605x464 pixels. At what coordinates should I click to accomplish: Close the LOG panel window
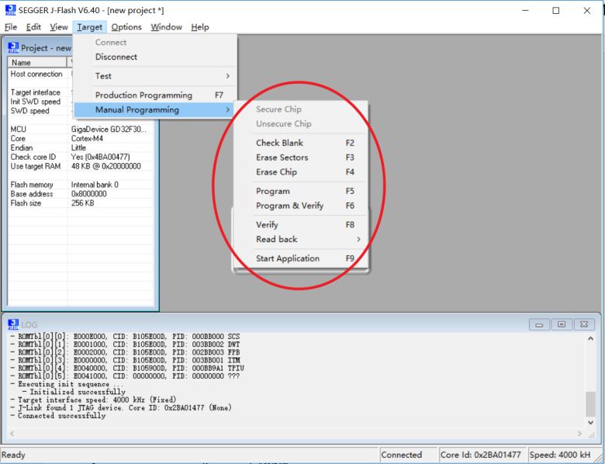click(583, 324)
